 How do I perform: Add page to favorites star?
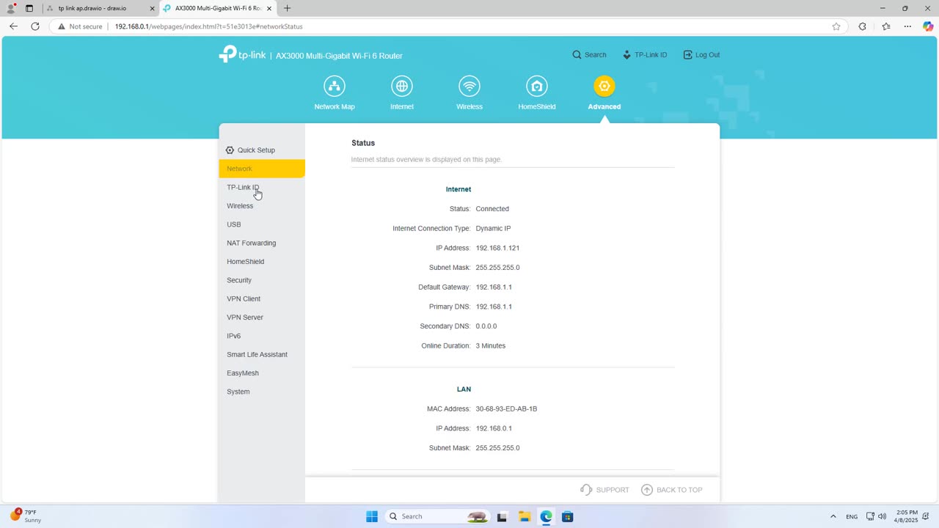click(836, 26)
